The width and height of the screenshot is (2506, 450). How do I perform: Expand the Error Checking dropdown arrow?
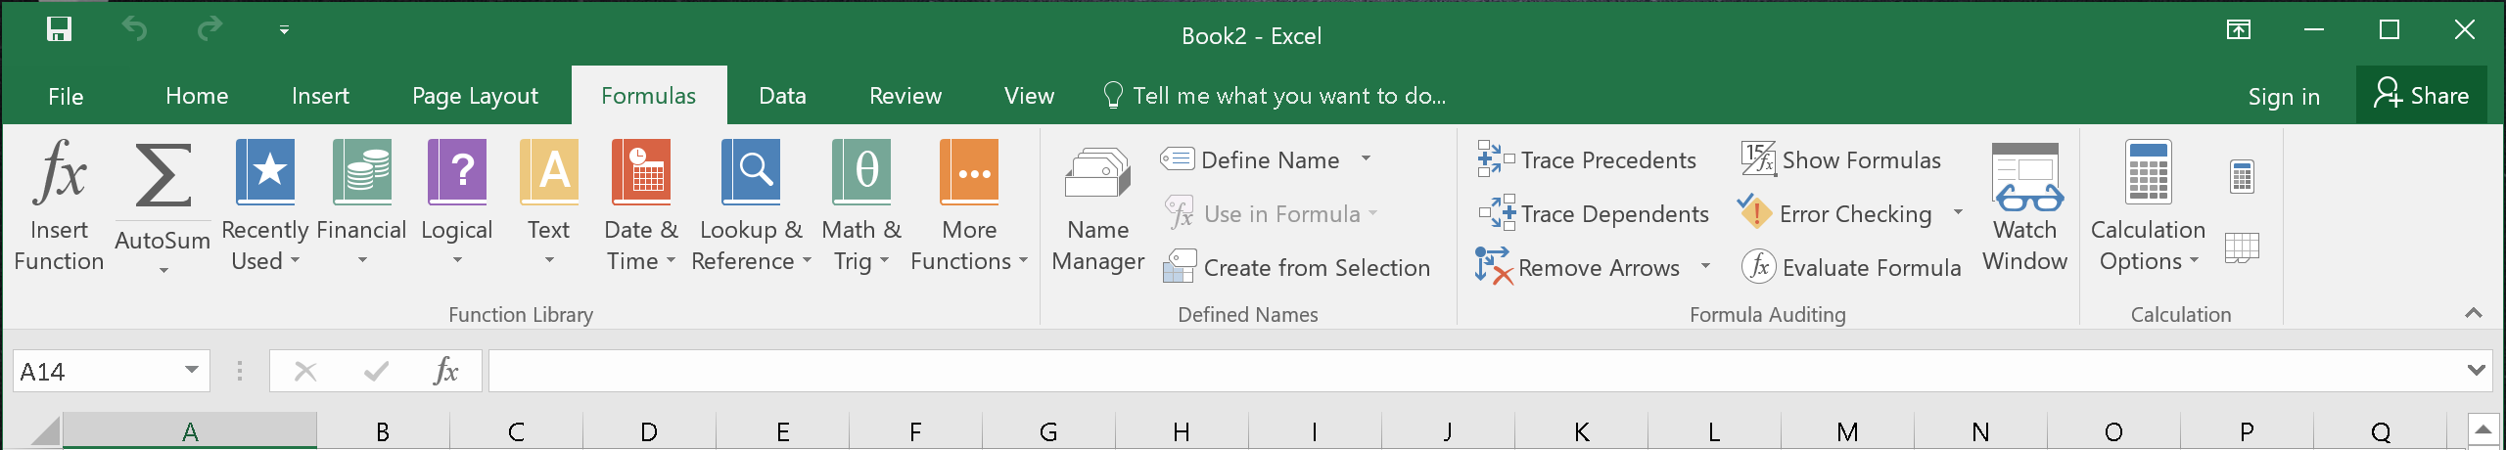pyautogui.click(x=1958, y=212)
